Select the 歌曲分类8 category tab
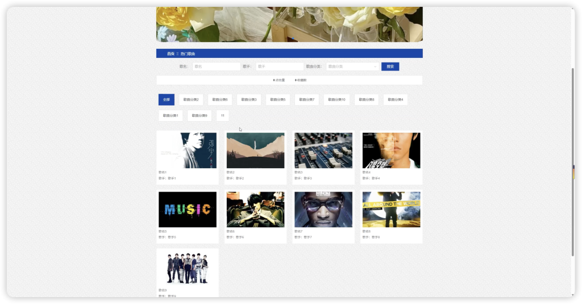Screen dimensions: 582x304 click(367, 99)
